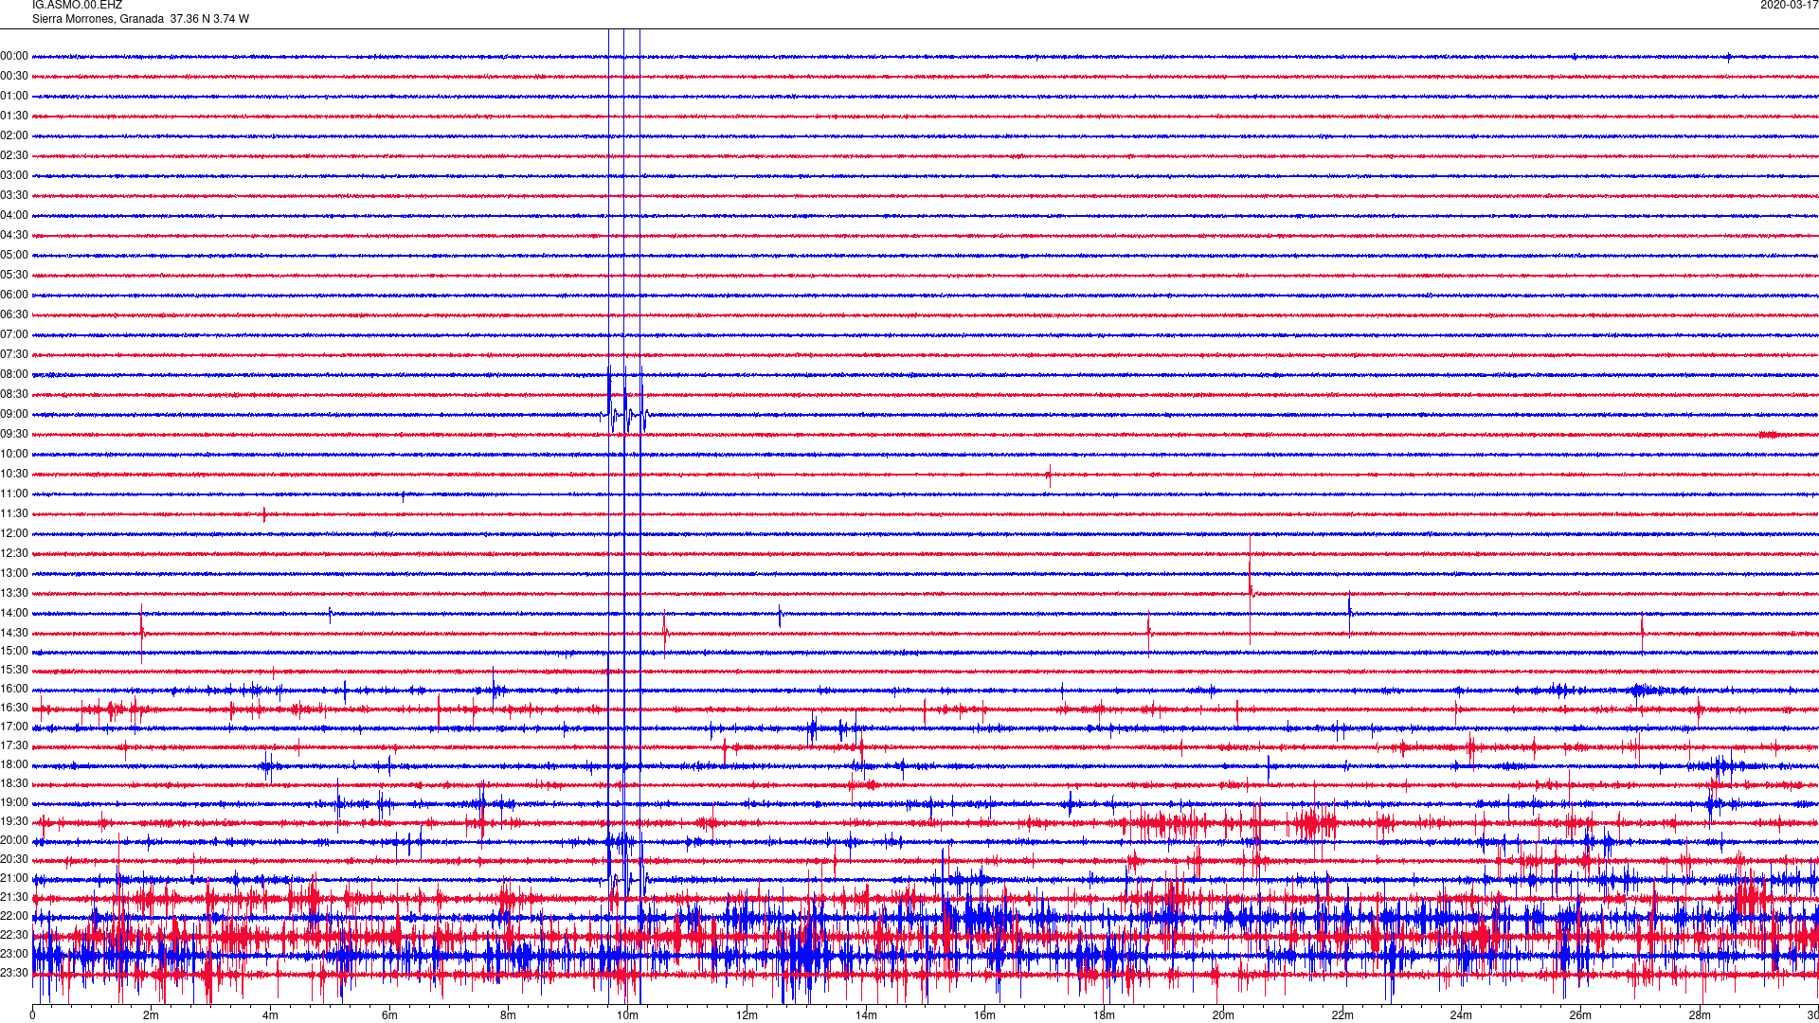This screenshot has width=1819, height=1023.
Task: Click the Sierra Morrones, Granada location text
Action: [98, 19]
